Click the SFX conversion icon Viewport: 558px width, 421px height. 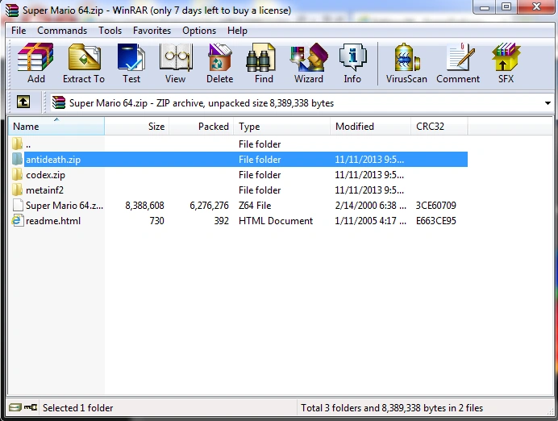pyautogui.click(x=506, y=63)
